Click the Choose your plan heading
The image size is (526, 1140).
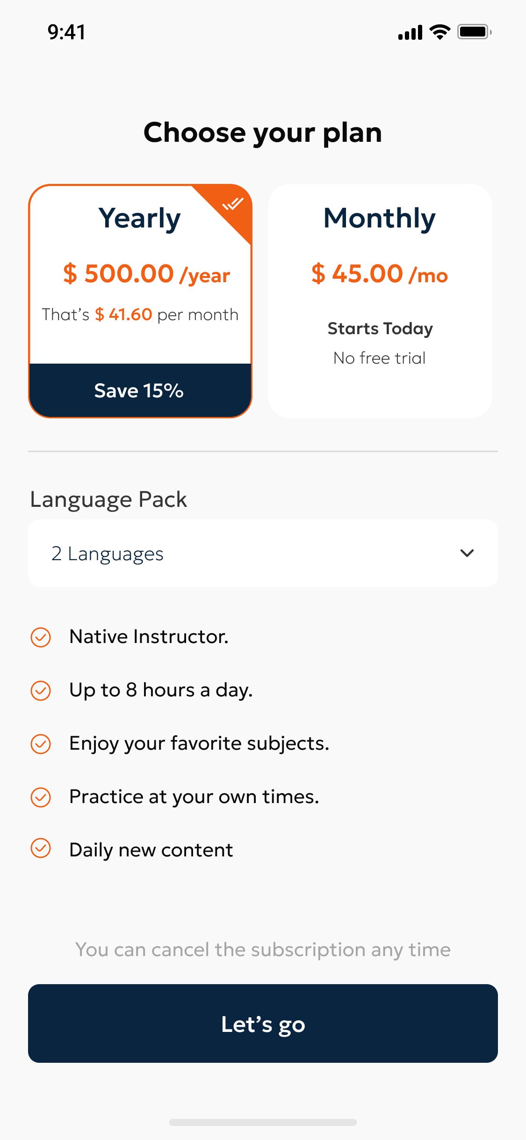[263, 132]
